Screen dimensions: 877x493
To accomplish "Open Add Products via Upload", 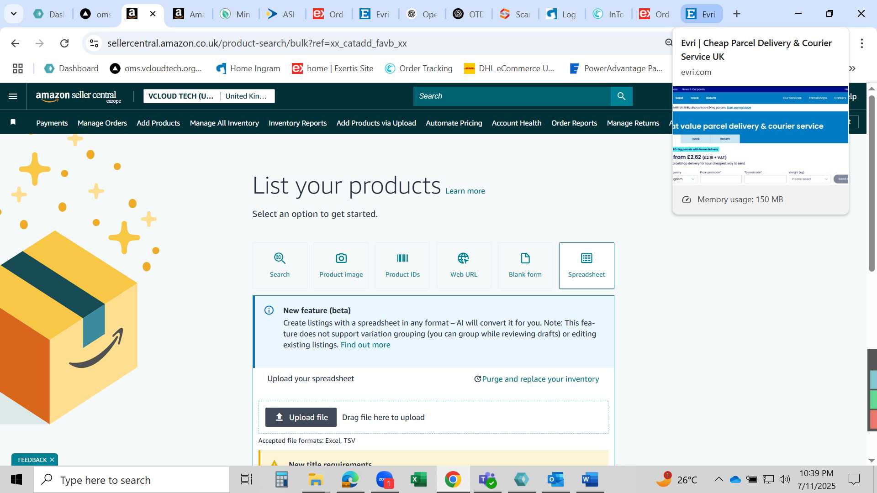I will tap(376, 123).
